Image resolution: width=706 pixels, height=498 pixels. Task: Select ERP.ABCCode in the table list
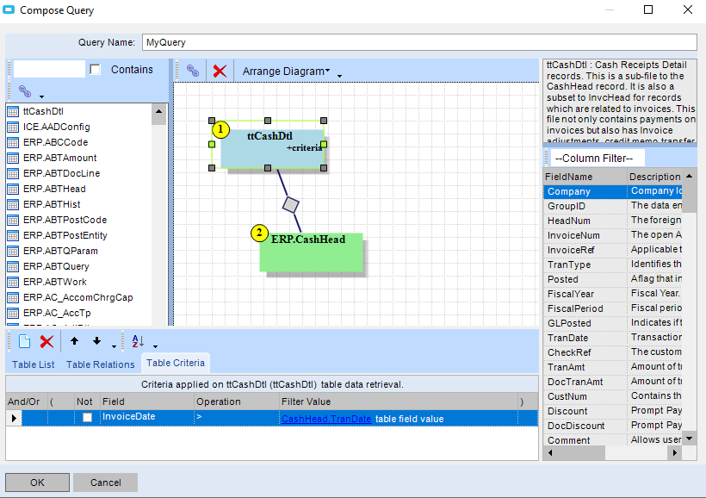point(55,142)
